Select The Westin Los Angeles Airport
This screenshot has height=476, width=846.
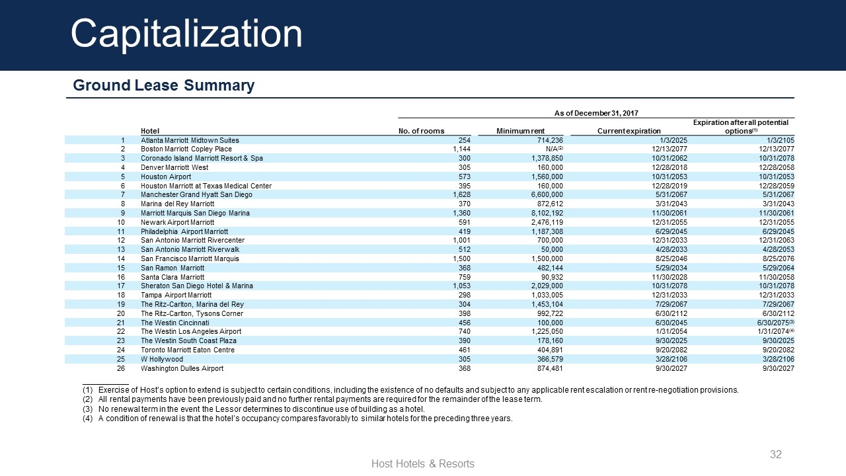(191, 332)
